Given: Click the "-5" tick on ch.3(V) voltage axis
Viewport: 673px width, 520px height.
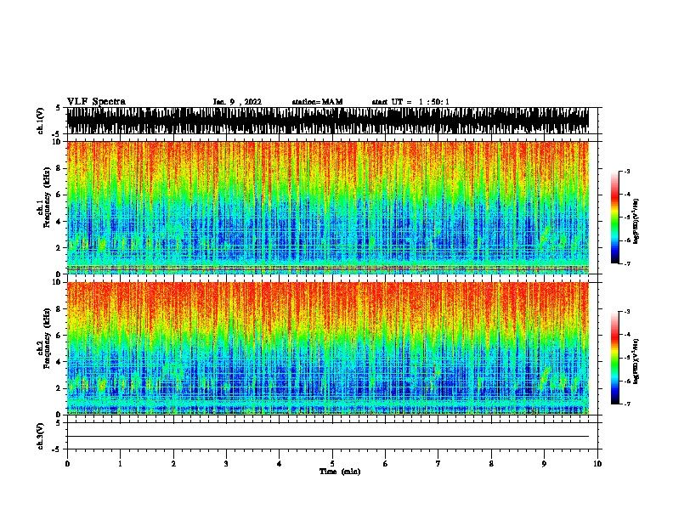Looking at the screenshot, I should (x=57, y=449).
